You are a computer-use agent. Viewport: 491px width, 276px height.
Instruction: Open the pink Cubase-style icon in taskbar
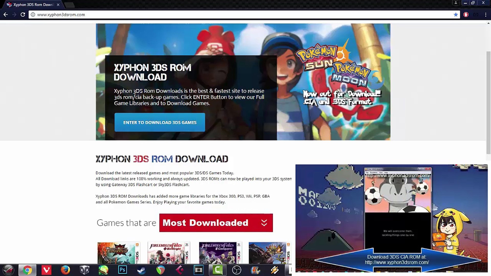point(180,270)
